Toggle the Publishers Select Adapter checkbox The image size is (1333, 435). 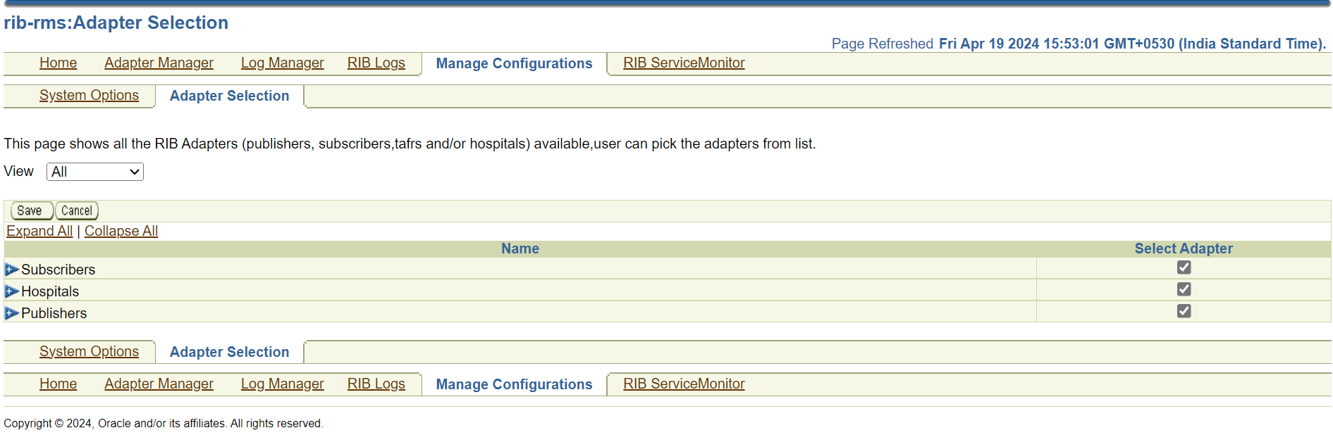pos(1183,310)
